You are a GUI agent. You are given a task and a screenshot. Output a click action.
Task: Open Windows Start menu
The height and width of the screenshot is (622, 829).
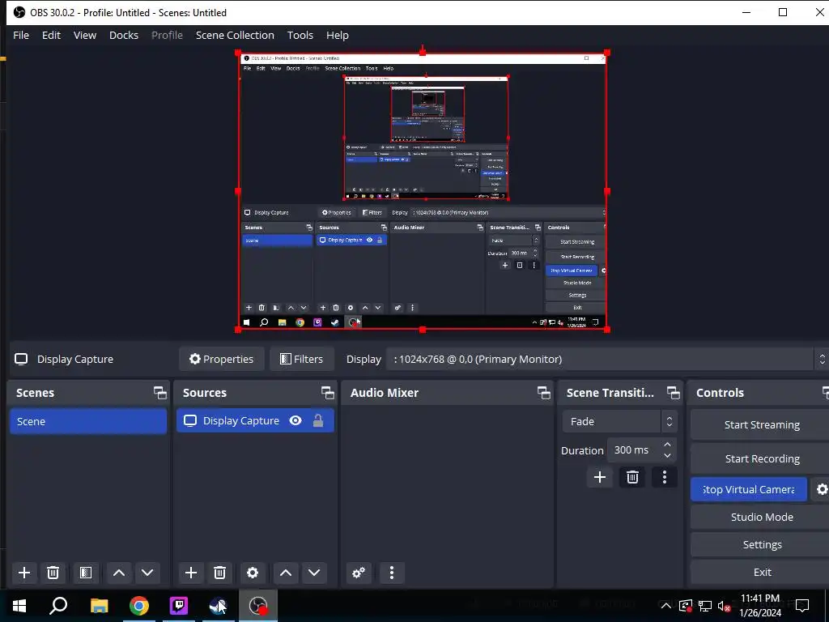click(19, 606)
